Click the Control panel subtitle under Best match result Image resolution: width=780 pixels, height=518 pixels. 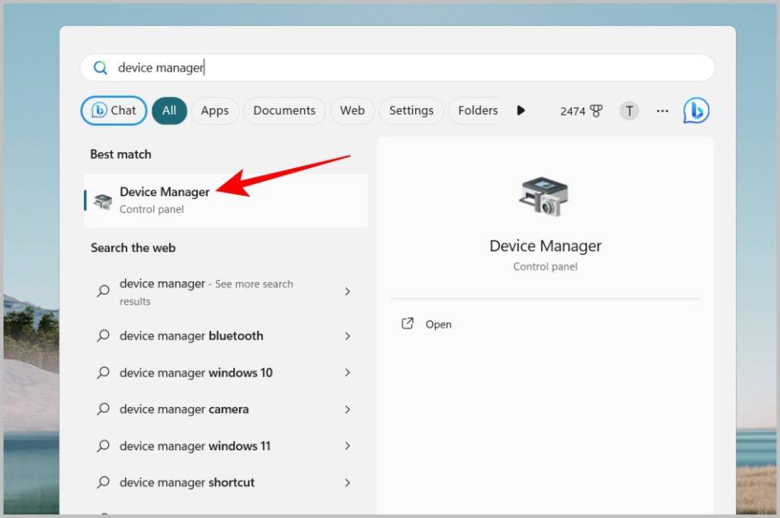click(x=152, y=210)
